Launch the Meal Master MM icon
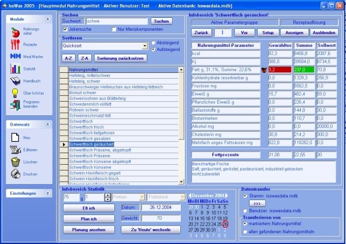The width and height of the screenshot is (346, 244). coord(16,56)
